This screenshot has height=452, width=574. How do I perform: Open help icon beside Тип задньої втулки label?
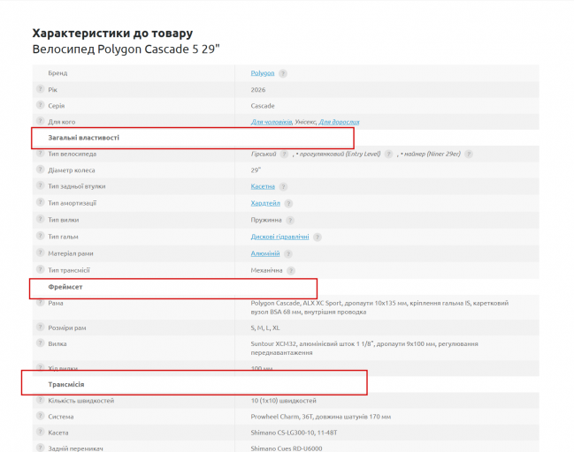(40, 185)
